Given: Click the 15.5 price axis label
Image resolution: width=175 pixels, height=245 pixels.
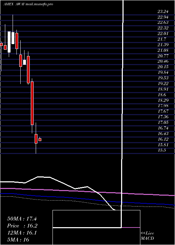Looking at the screenshot, I should [162, 150].
